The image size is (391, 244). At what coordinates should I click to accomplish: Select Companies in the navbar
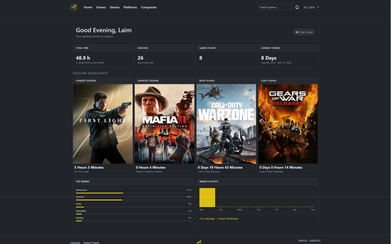[149, 7]
